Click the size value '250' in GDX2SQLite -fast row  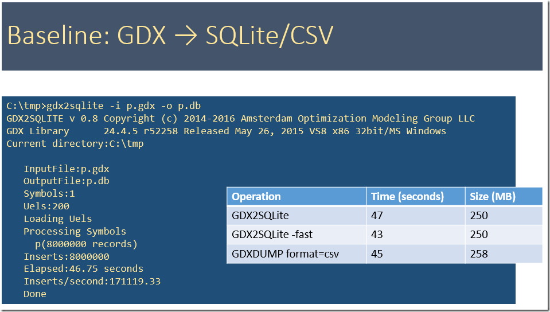pos(479,235)
